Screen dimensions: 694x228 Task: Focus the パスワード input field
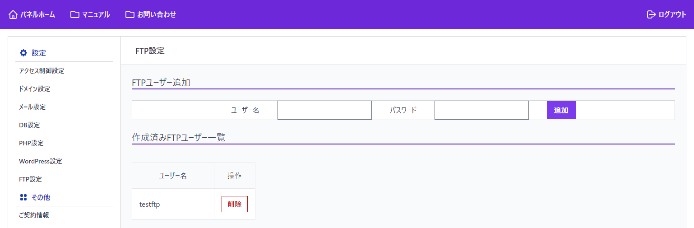click(481, 110)
